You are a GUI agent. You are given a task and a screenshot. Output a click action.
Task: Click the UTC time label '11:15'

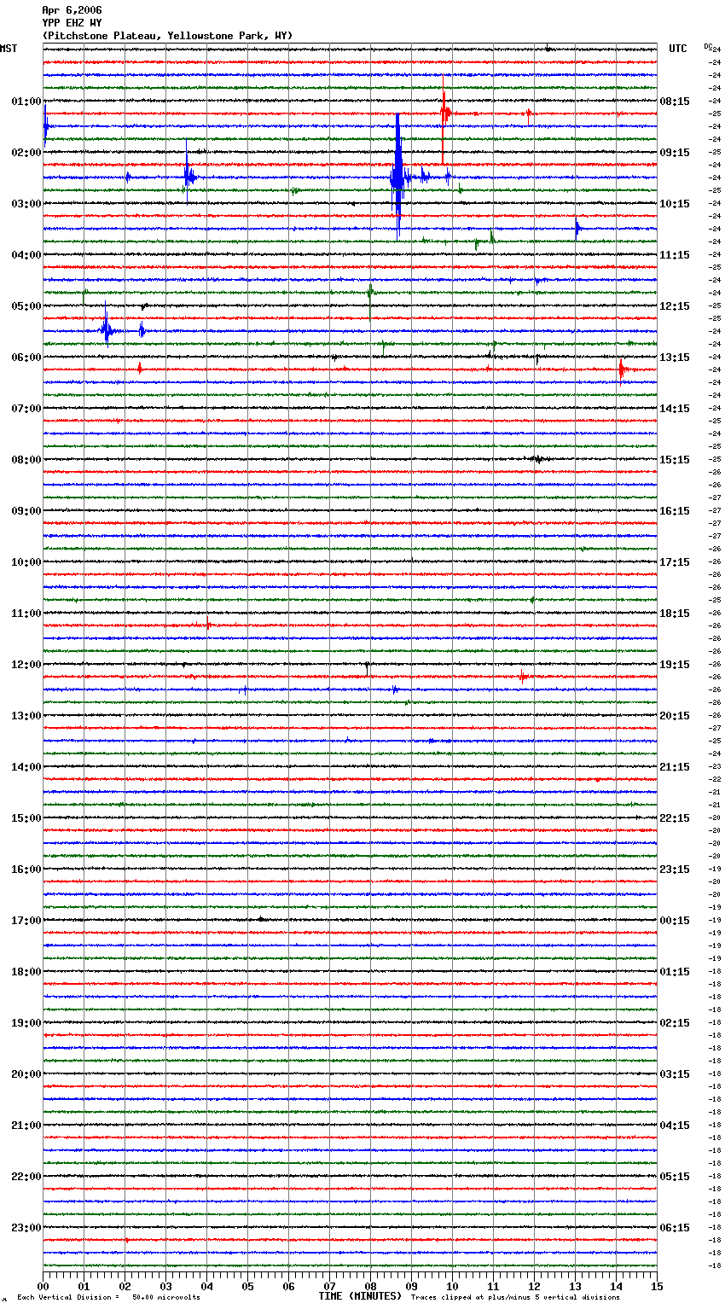pyautogui.click(x=675, y=255)
